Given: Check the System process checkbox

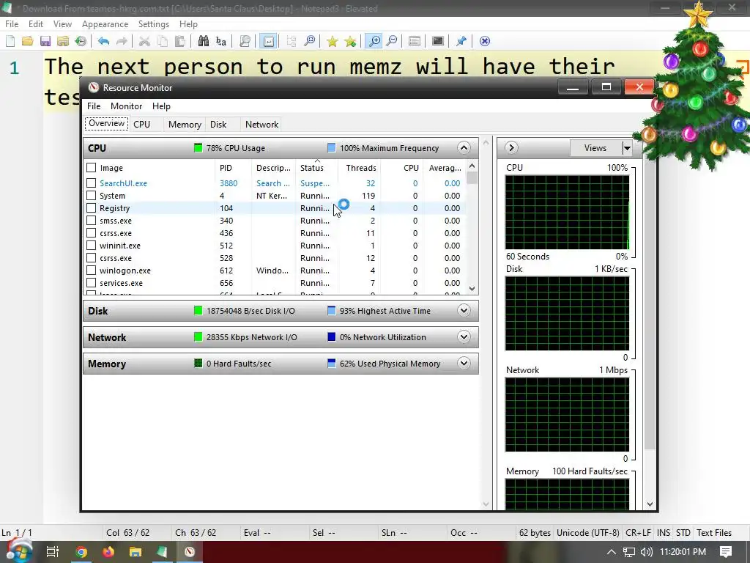Looking at the screenshot, I should pos(91,195).
